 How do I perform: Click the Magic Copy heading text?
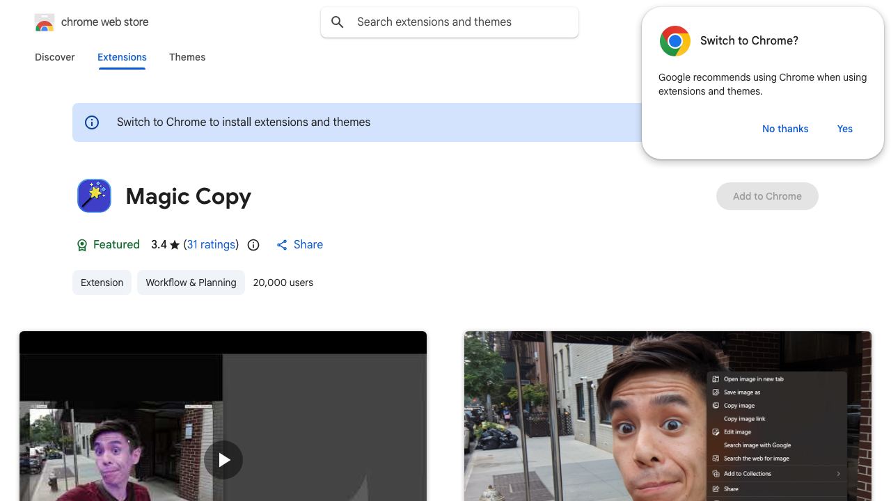tap(189, 196)
